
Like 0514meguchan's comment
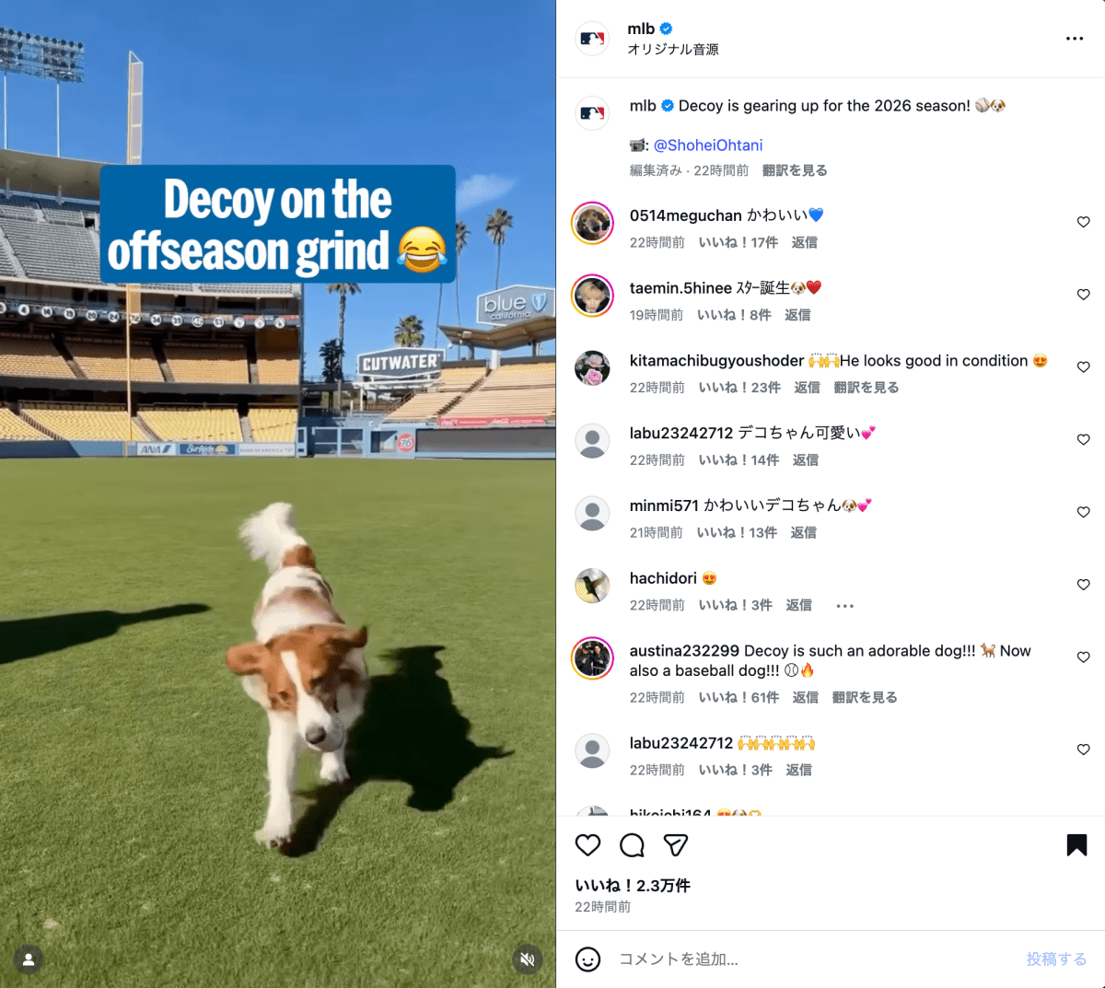point(1084,222)
